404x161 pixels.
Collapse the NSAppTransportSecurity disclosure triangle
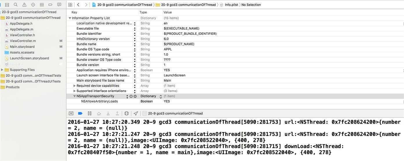(74, 96)
